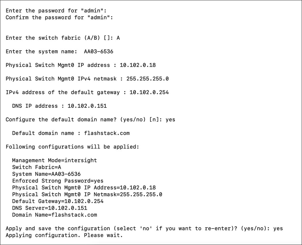Click the yes answer to apply and save
302x245 pixels.
pyautogui.click(x=278, y=229)
